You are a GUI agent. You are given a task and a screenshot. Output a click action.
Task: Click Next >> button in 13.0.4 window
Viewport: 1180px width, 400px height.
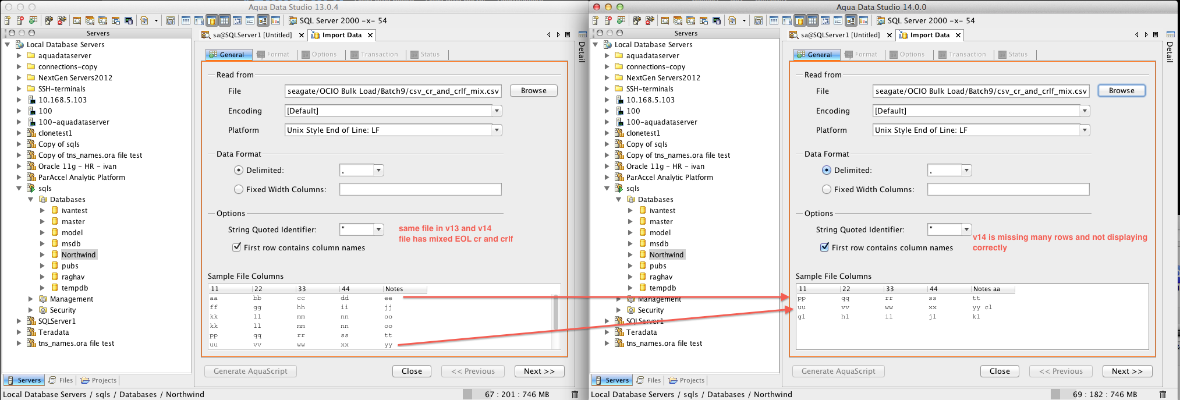540,371
